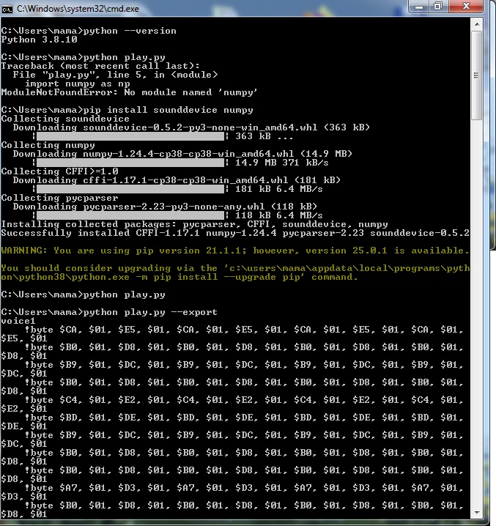Click 'Collecting sounddevice' line
The height and width of the screenshot is (526, 496).
[65, 119]
